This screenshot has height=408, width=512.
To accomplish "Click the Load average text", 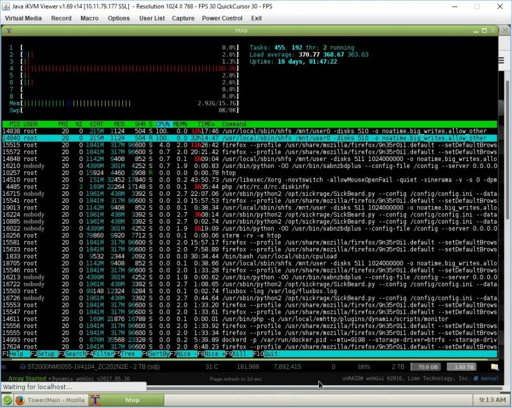I will coord(309,54).
